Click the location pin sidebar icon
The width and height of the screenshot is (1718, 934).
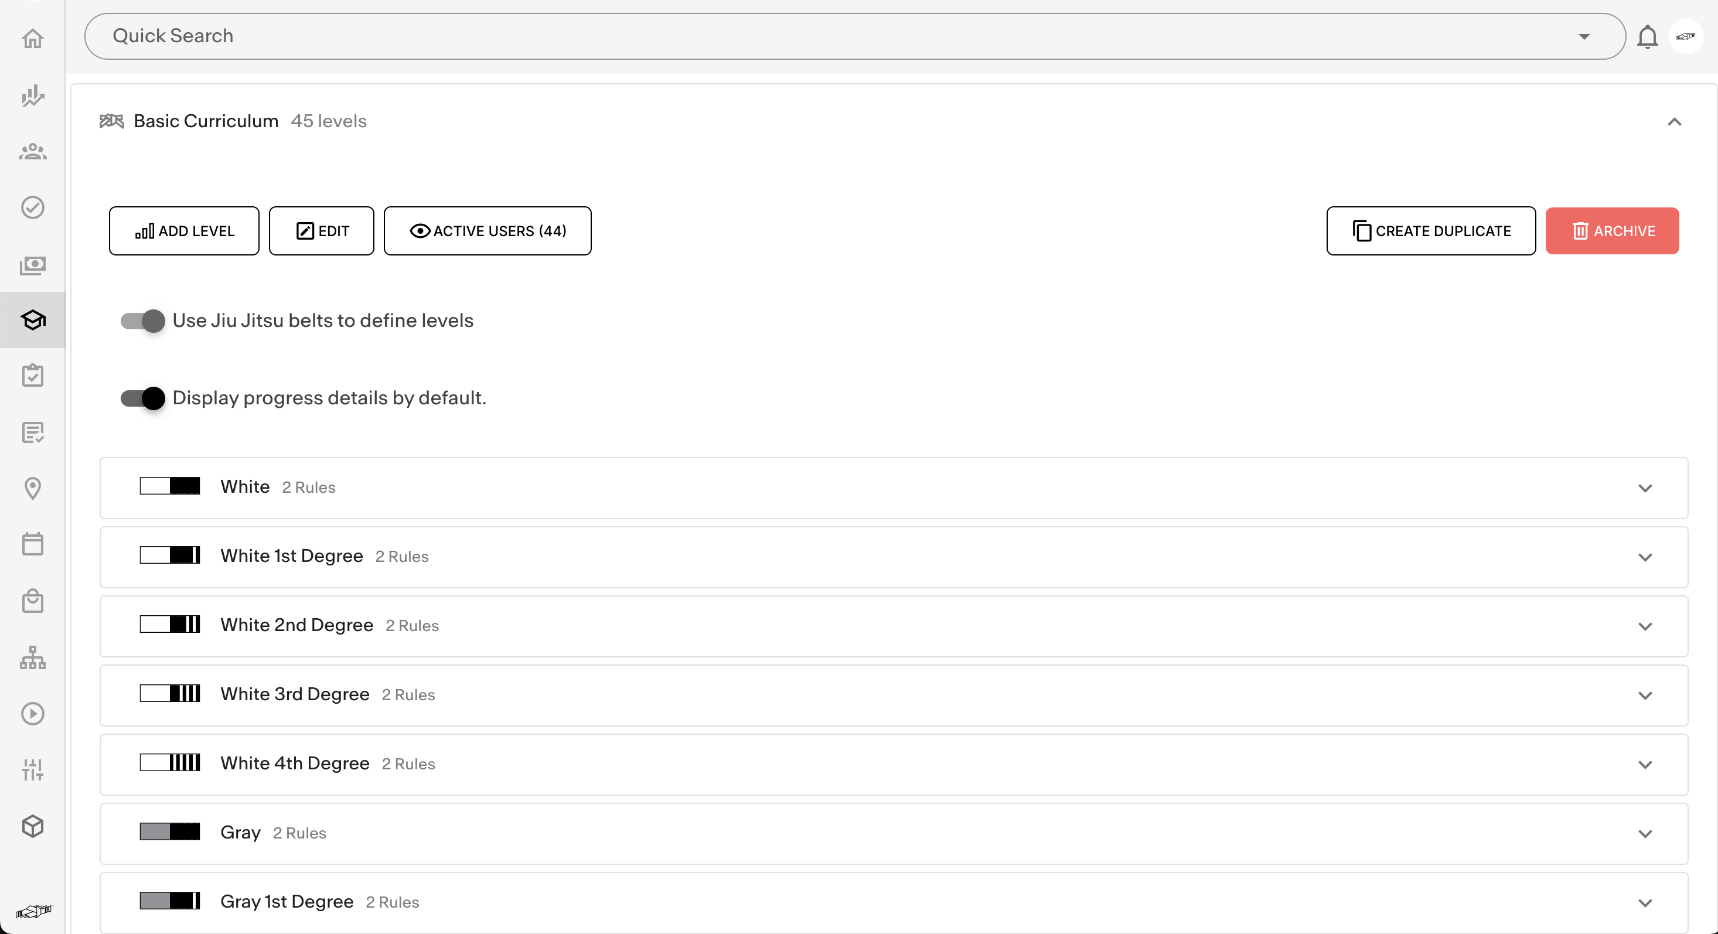click(x=32, y=488)
